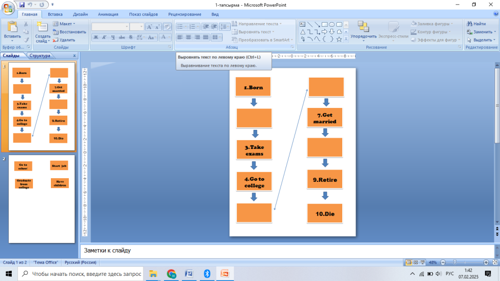Viewport: 500px width, 281px height.
Task: Increase list indent level
Action: coord(214,27)
